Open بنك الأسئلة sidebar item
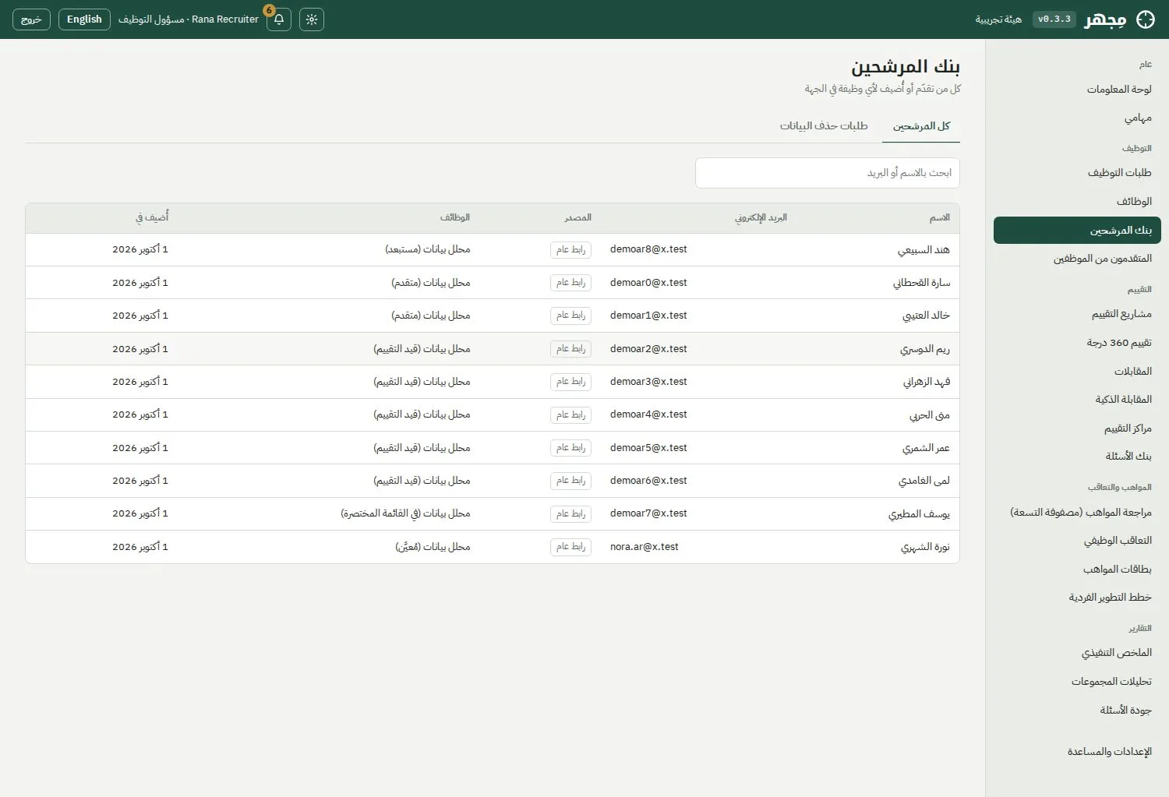This screenshot has width=1169, height=797. coord(1077,457)
